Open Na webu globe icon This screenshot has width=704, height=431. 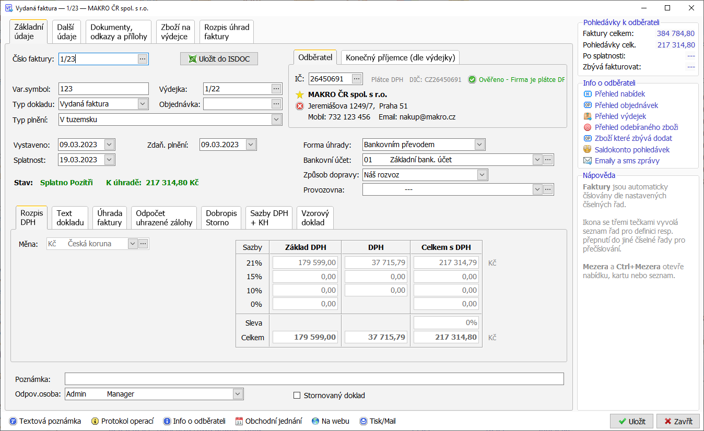[x=315, y=421]
